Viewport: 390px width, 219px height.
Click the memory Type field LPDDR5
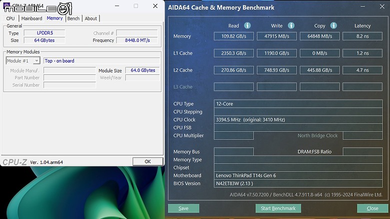[x=44, y=33]
